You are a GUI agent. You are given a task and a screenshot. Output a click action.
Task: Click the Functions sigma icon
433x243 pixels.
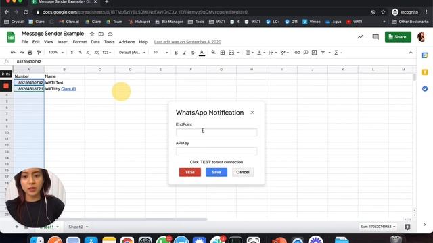point(336,53)
